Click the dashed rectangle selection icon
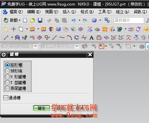The width and height of the screenshot is (149, 123). pyautogui.click(x=128, y=46)
